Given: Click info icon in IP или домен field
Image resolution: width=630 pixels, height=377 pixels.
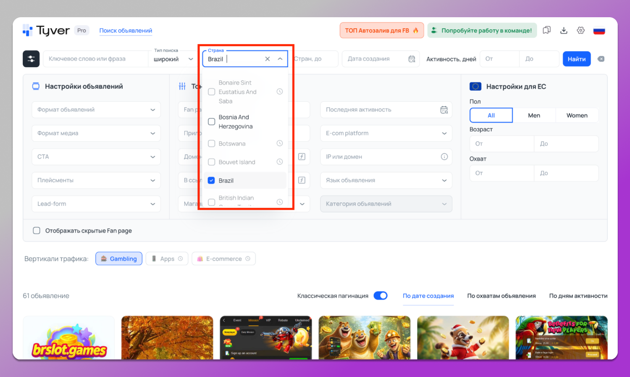Looking at the screenshot, I should (x=444, y=157).
